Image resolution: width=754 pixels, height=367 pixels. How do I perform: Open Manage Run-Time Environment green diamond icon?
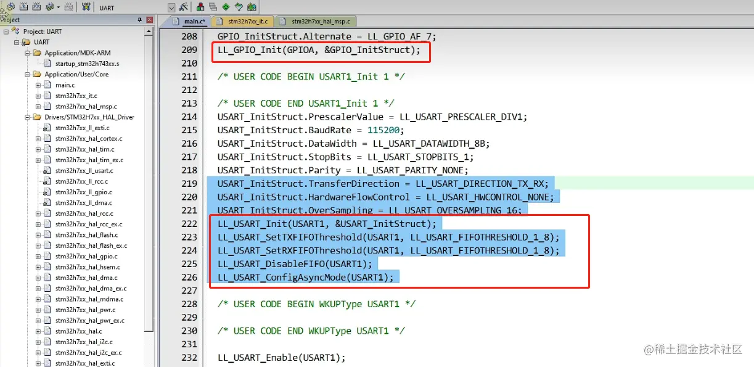click(226, 7)
